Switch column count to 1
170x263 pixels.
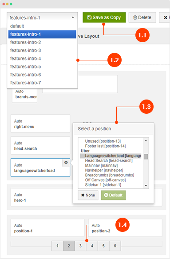coord(57,246)
